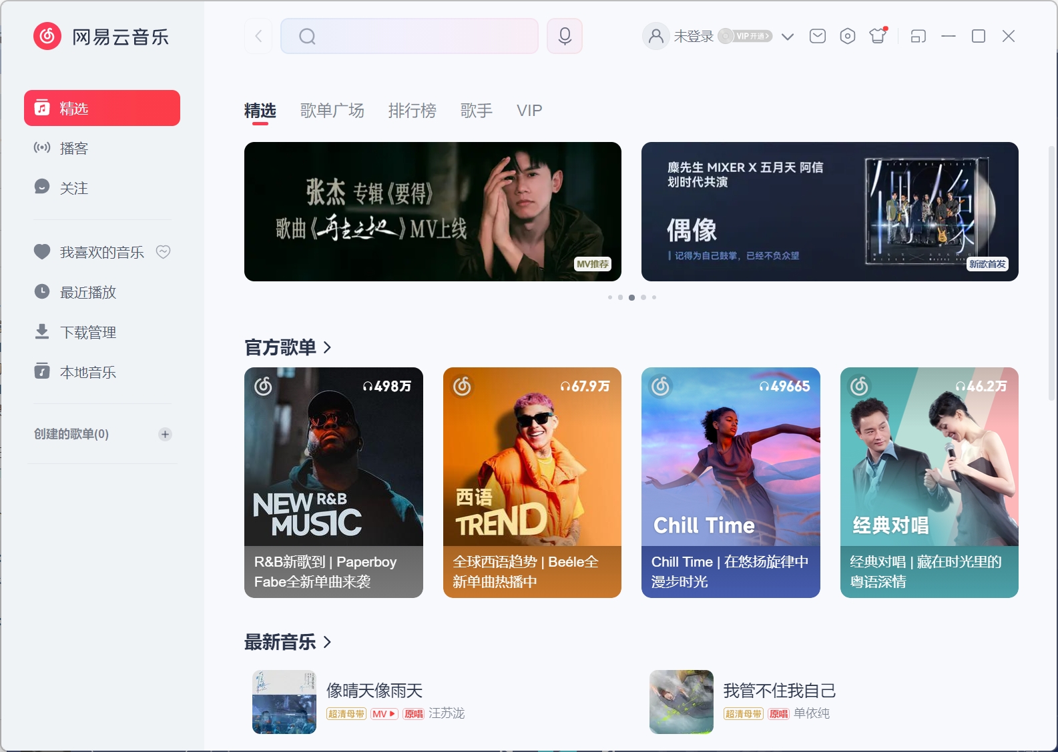This screenshot has width=1058, height=752.
Task: Open 最新音乐 heading link
Action: pyautogui.click(x=280, y=642)
